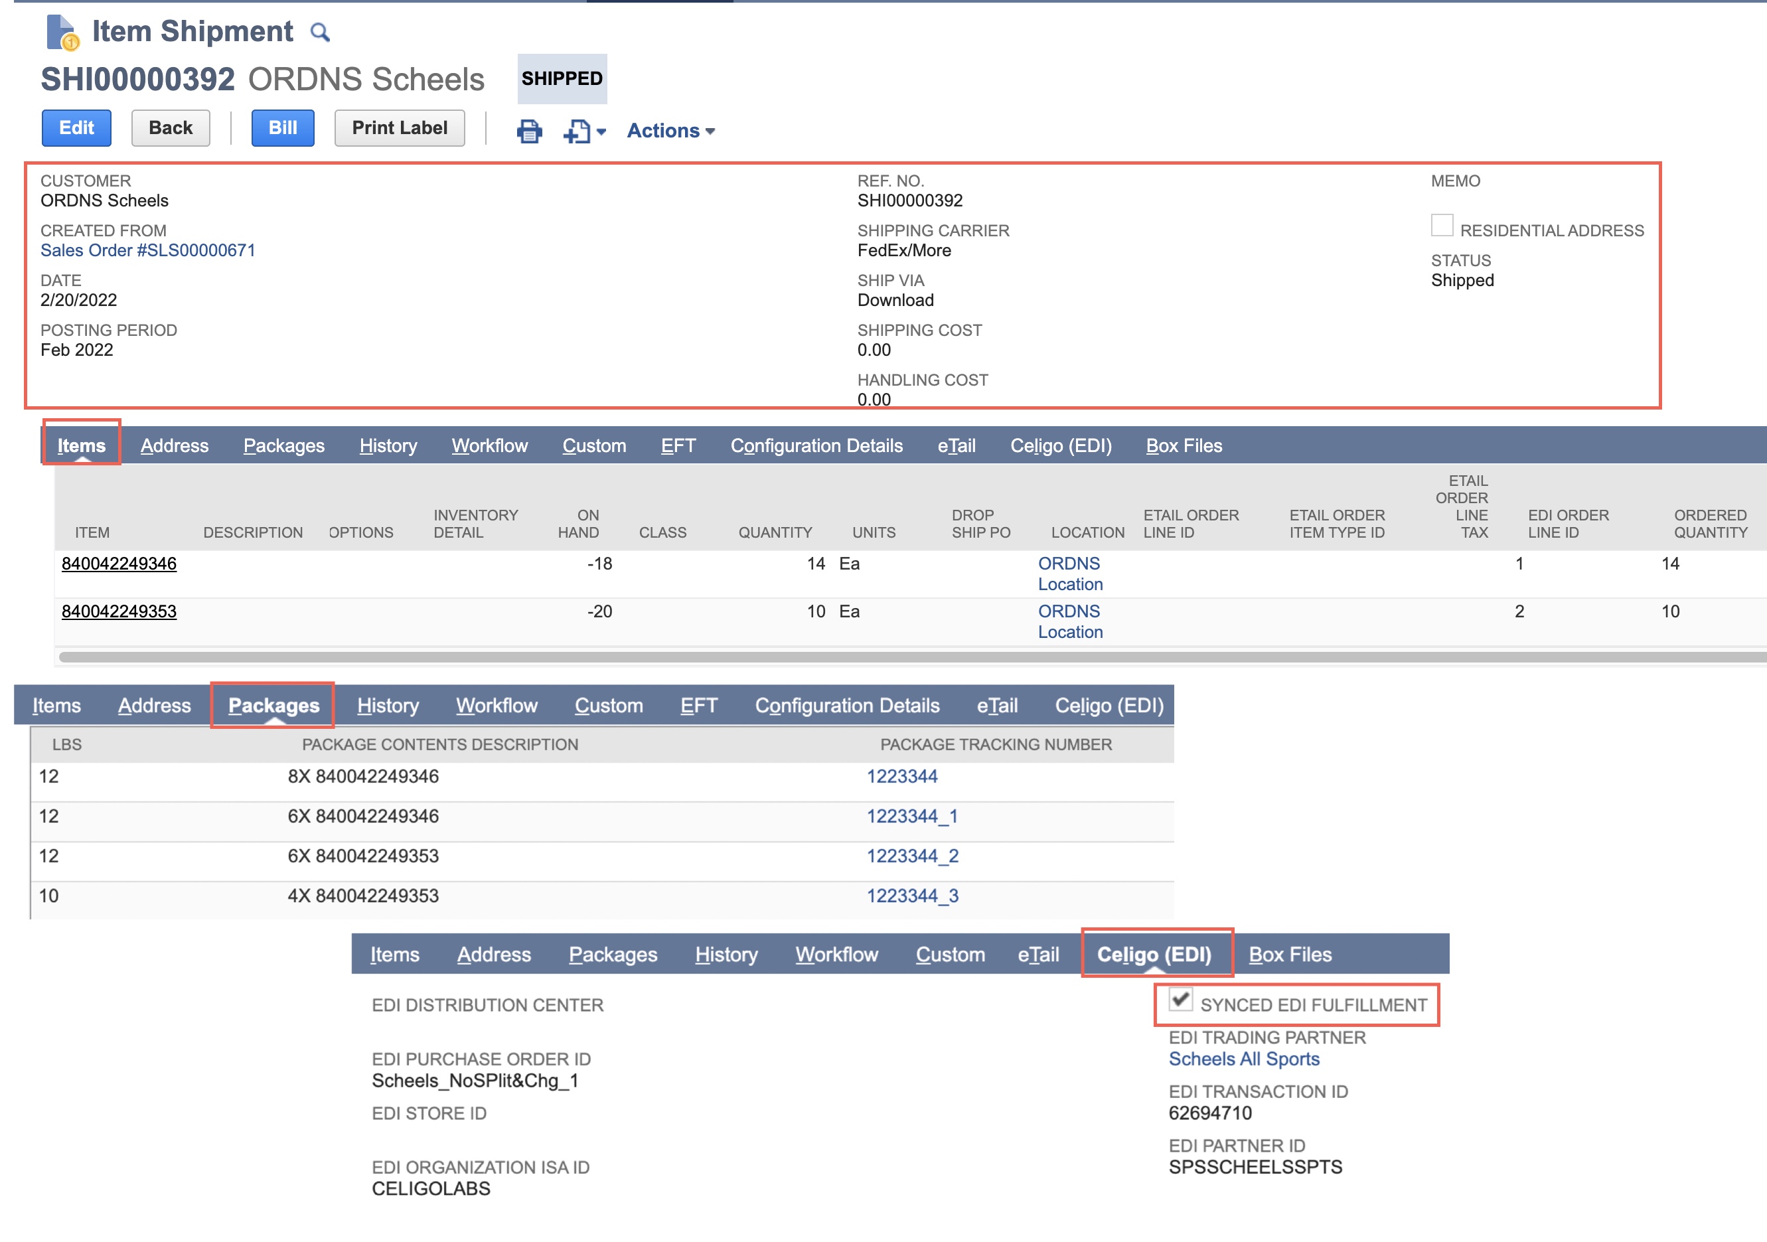
Task: Select highlighted Packages tab in second tab bar
Action: point(274,705)
